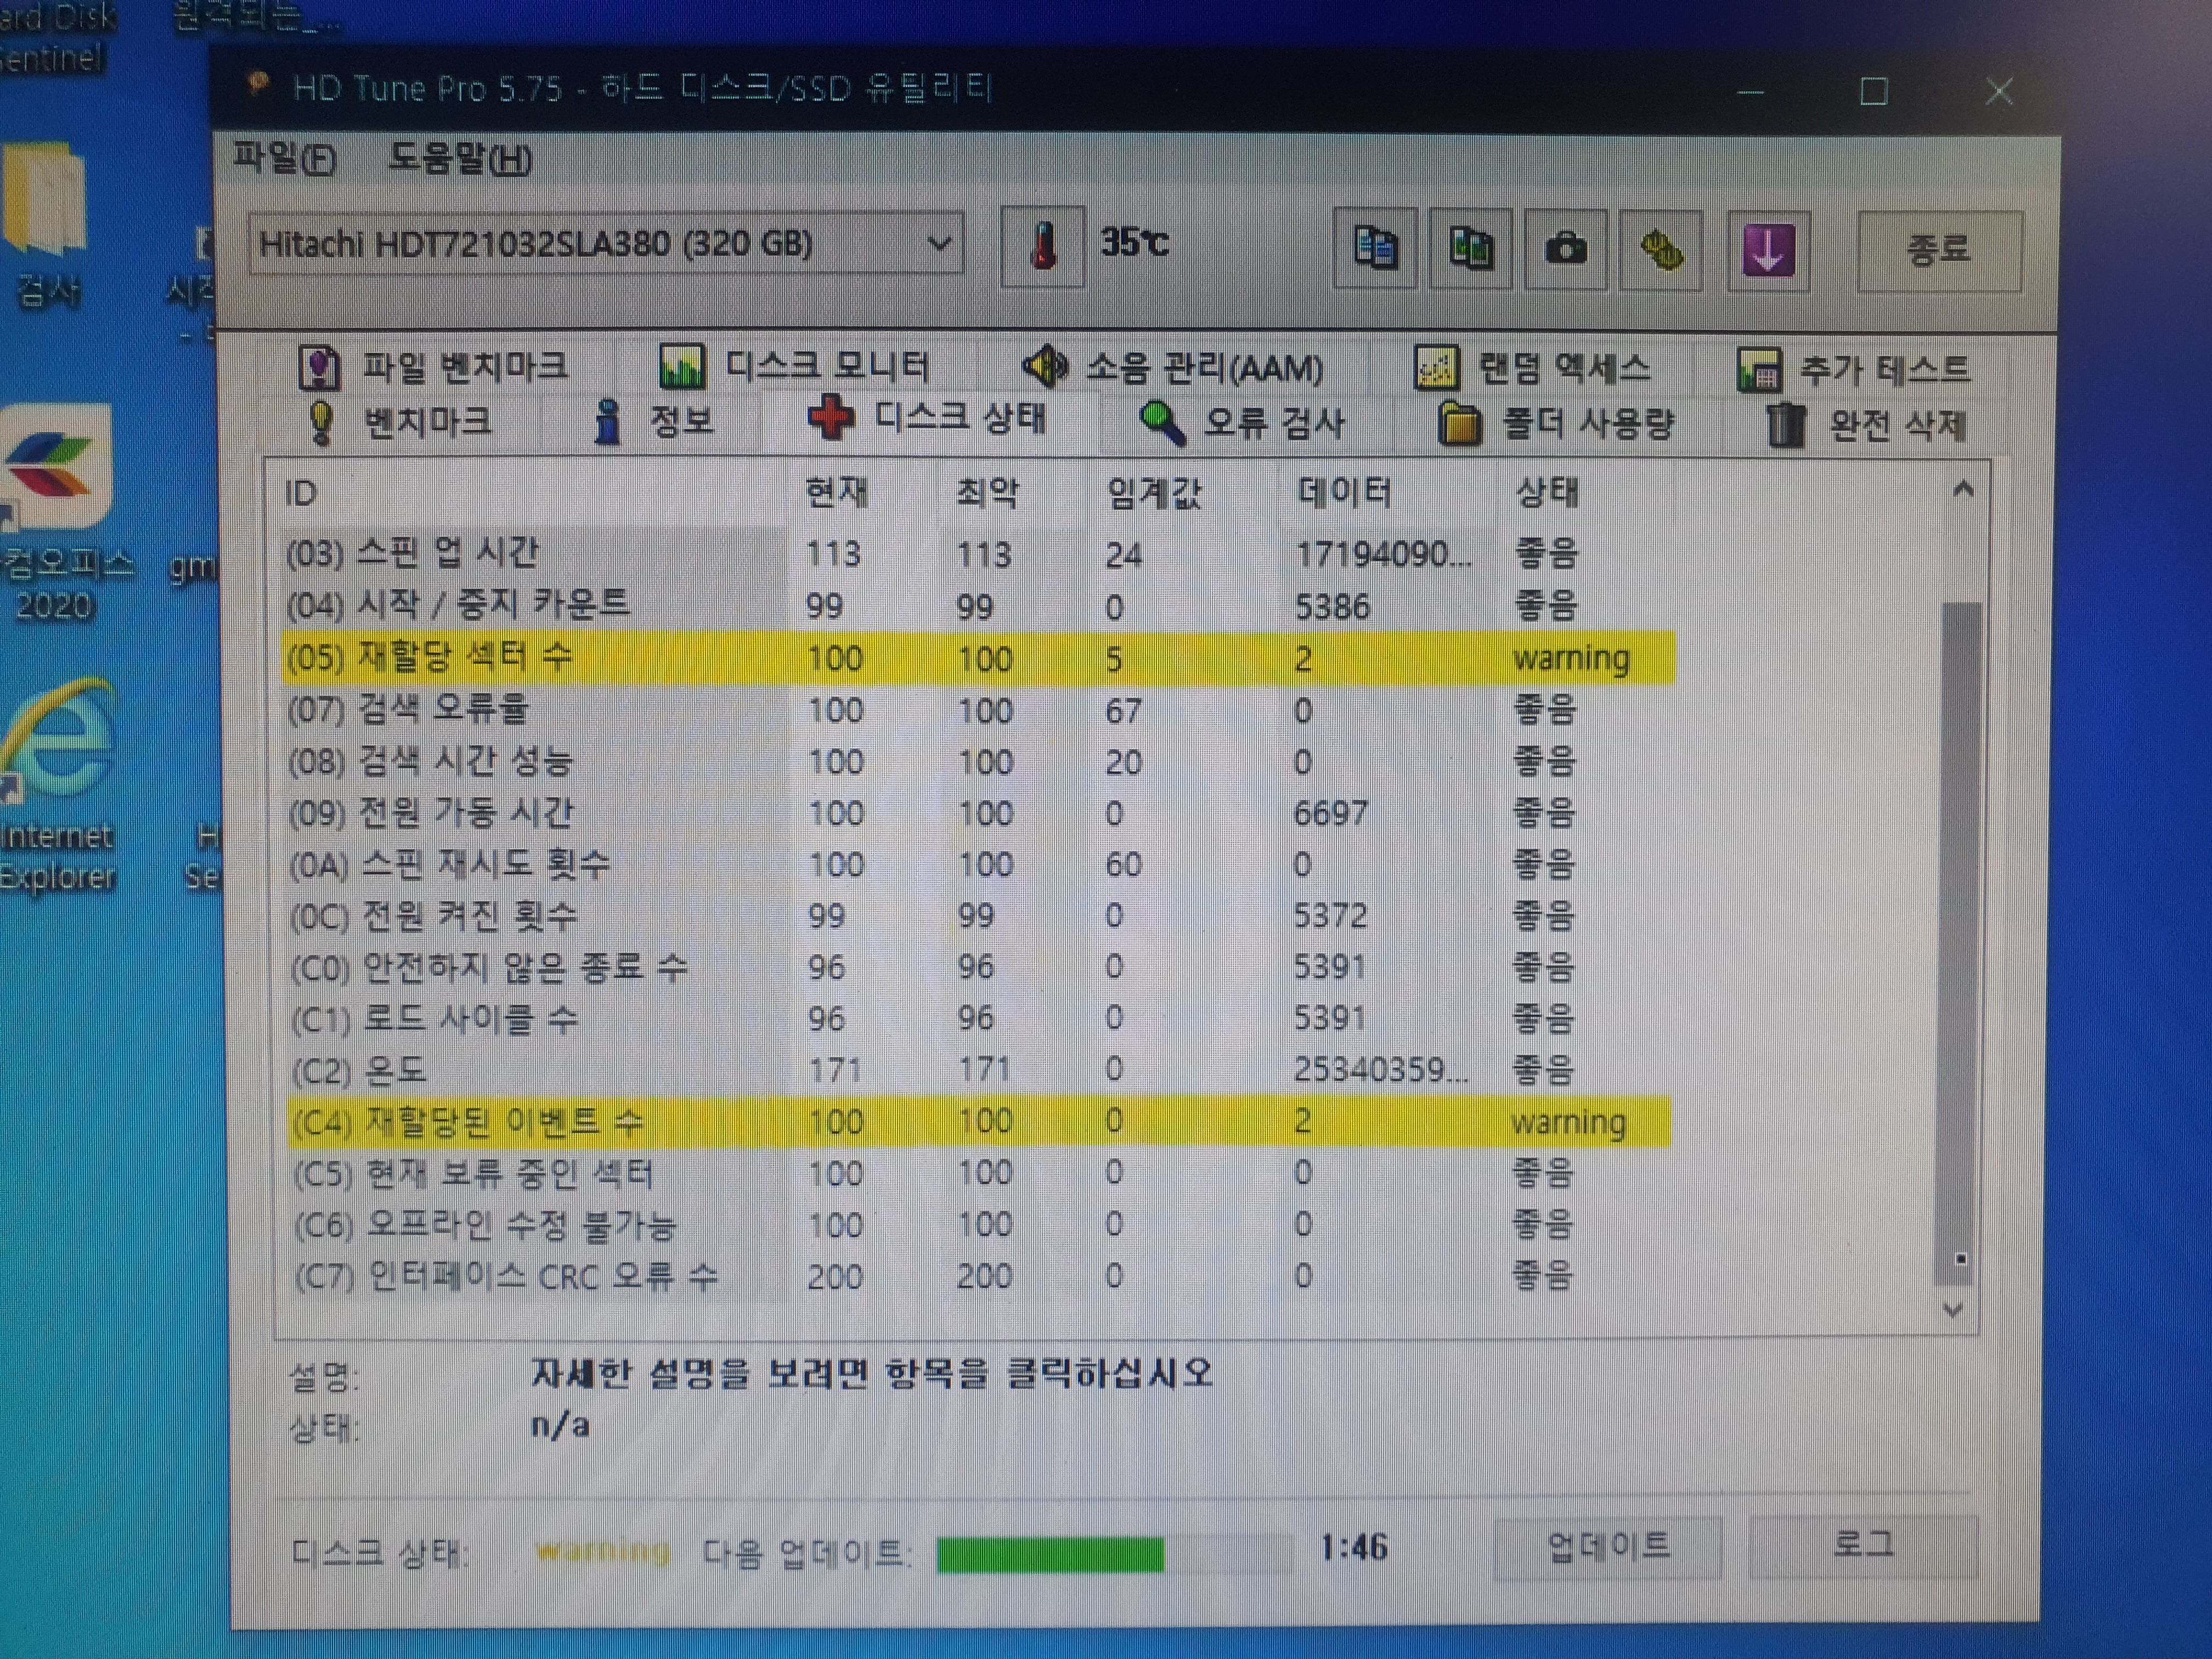Select the (08) 검색 시간 성능 row

pos(978,762)
